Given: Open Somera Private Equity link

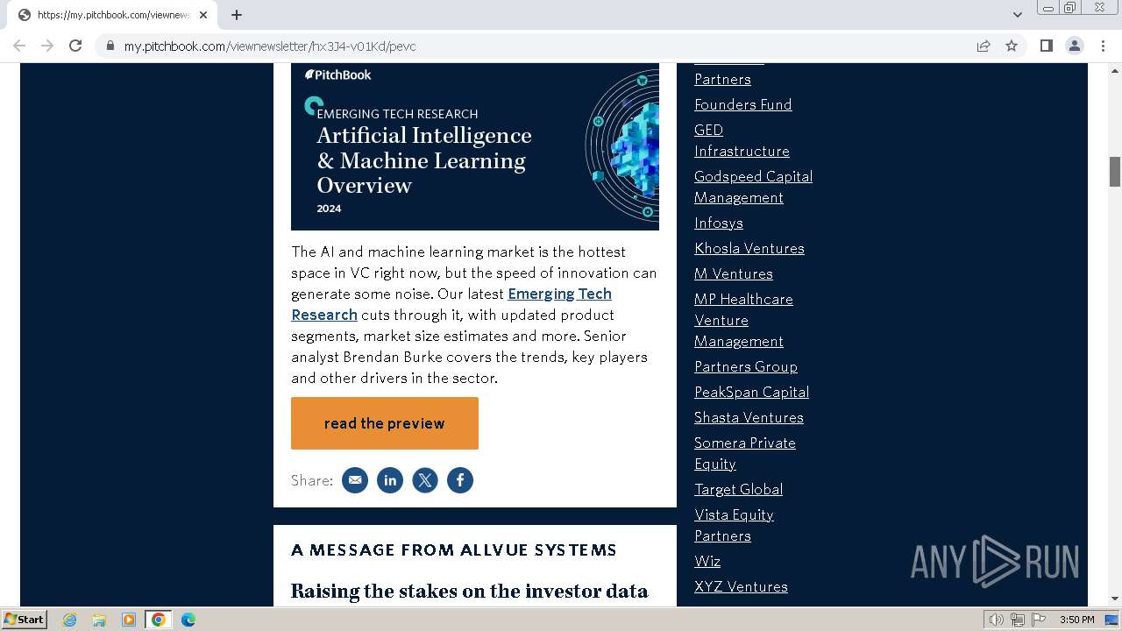Looking at the screenshot, I should 745,453.
